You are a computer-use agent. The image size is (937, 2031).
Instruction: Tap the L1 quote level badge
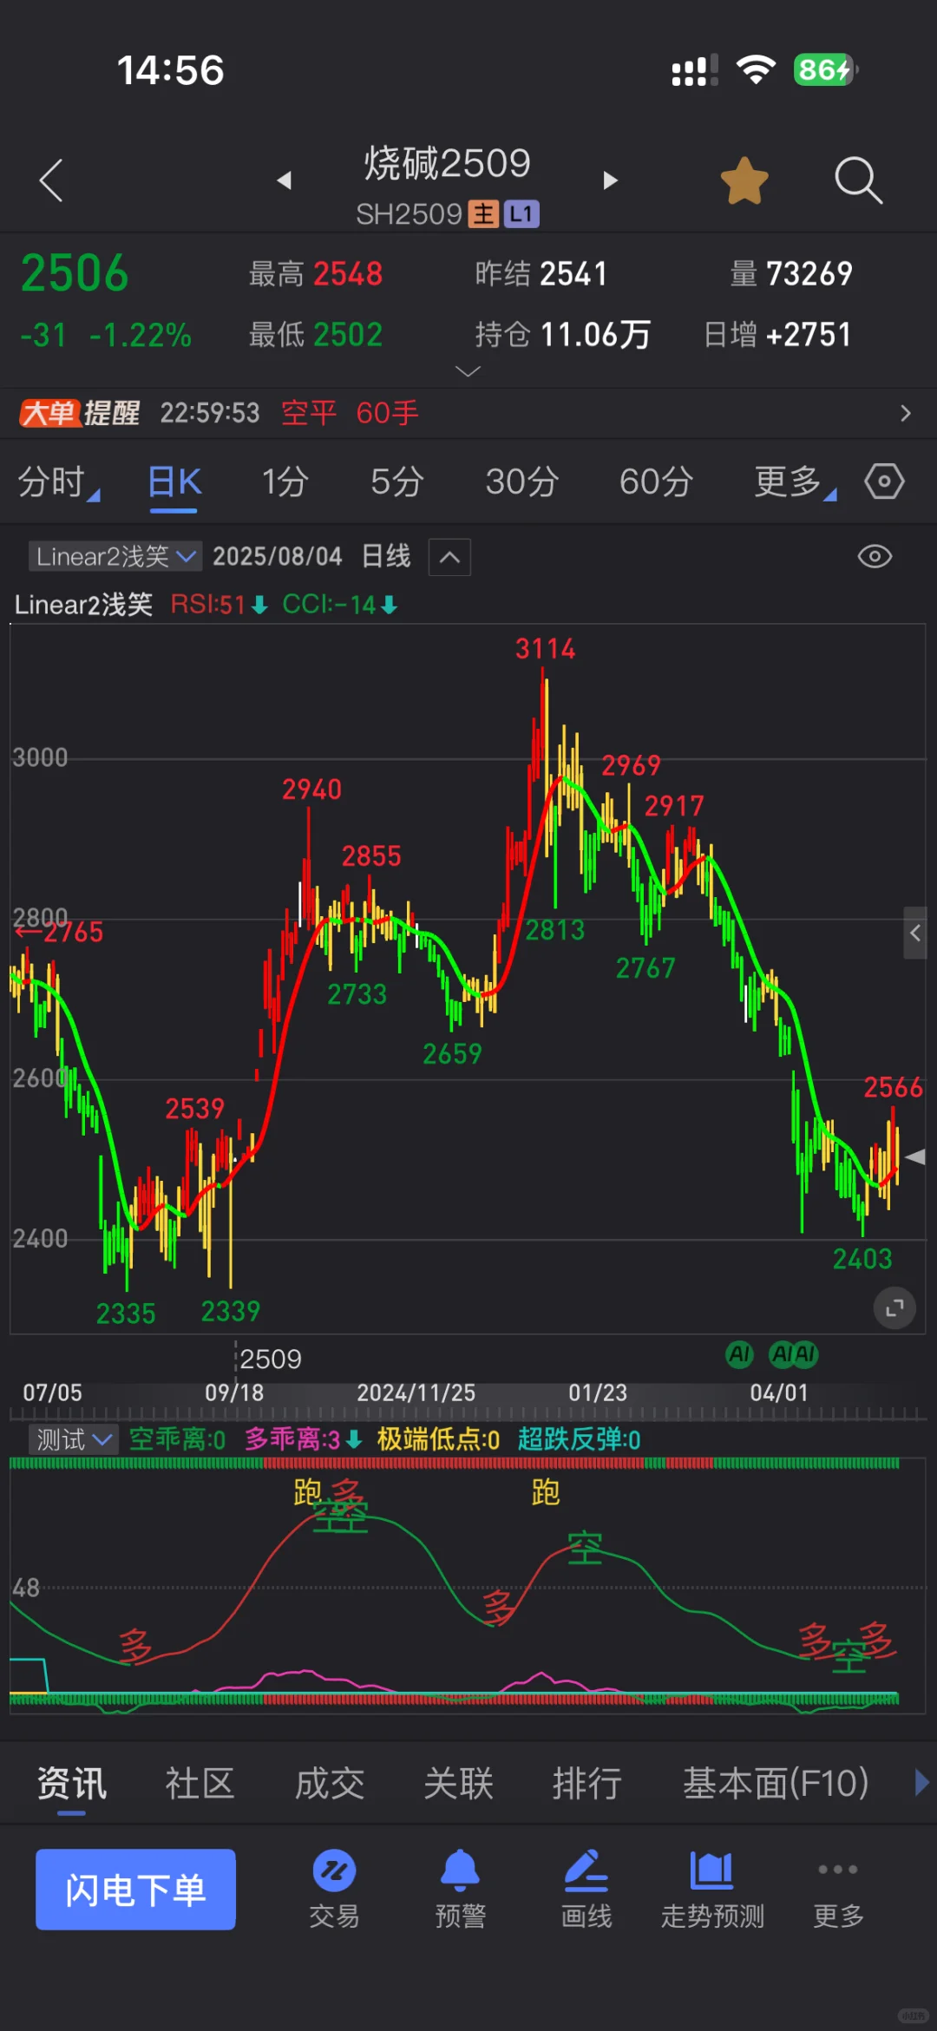click(x=521, y=214)
